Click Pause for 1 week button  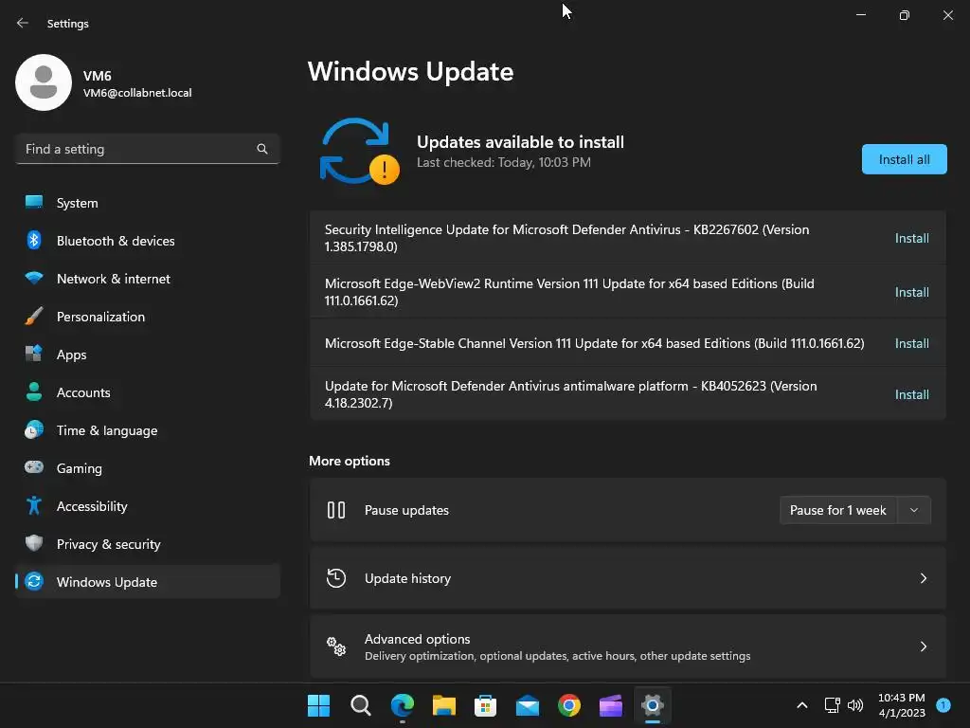(x=838, y=510)
